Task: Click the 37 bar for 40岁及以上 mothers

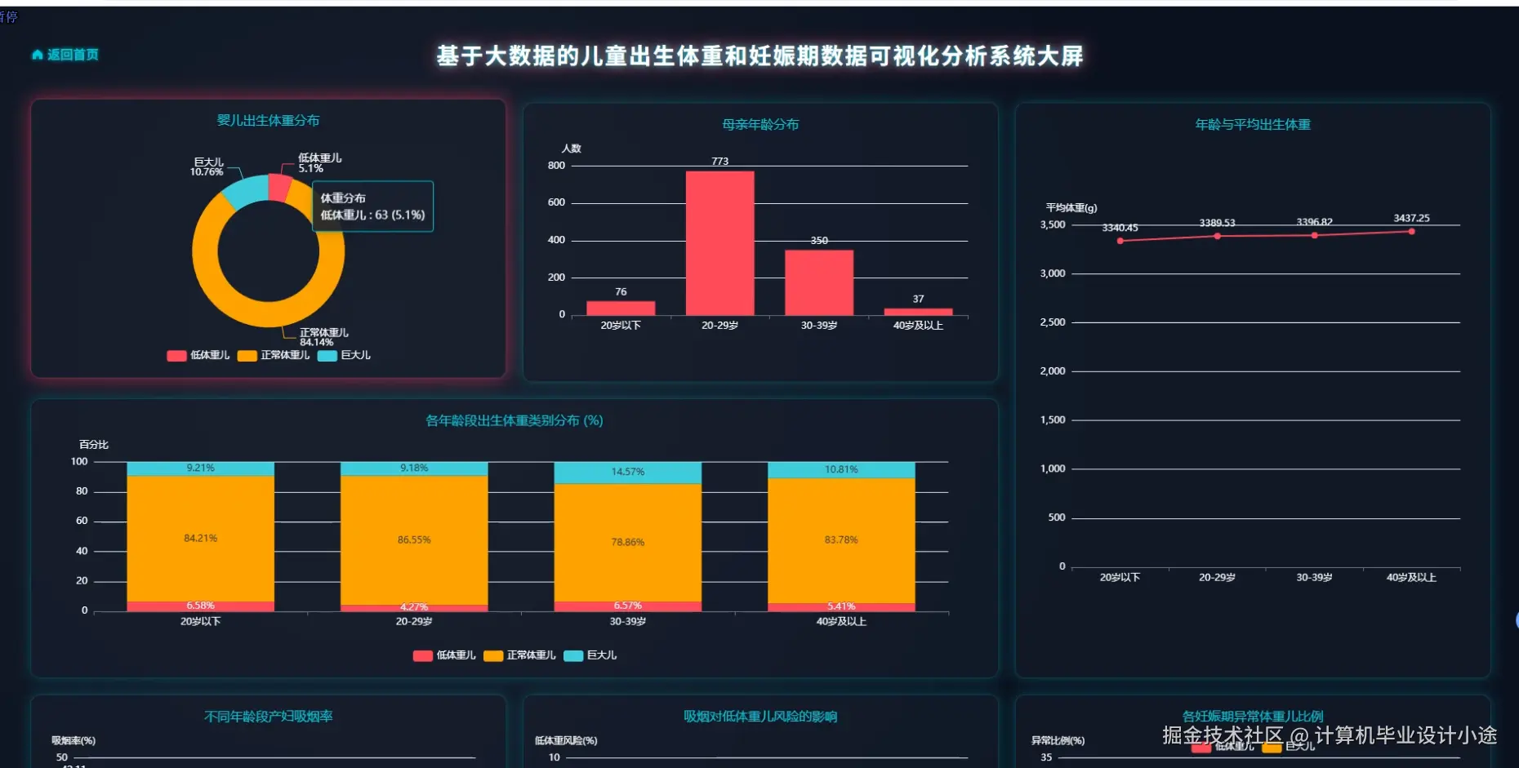Action: coord(918,312)
